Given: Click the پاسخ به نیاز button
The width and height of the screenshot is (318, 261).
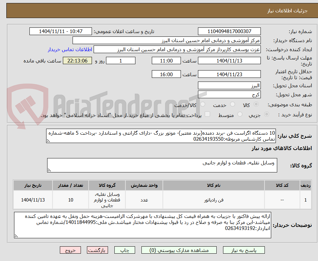Looking at the screenshot, I should 244,250.
